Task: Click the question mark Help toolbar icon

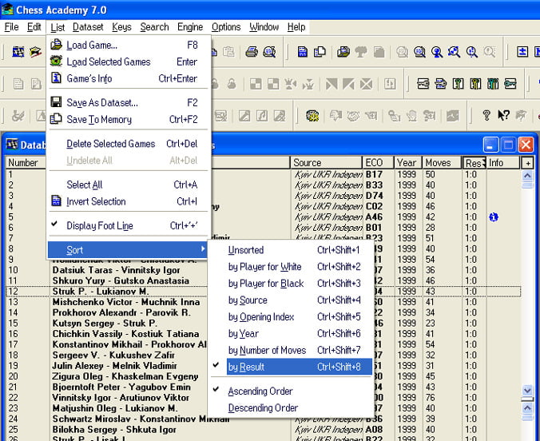Action: (486, 115)
